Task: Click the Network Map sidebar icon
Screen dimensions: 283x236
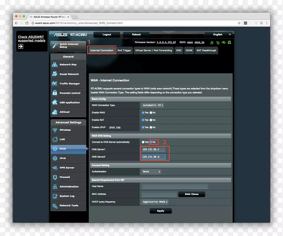Action: point(55,65)
